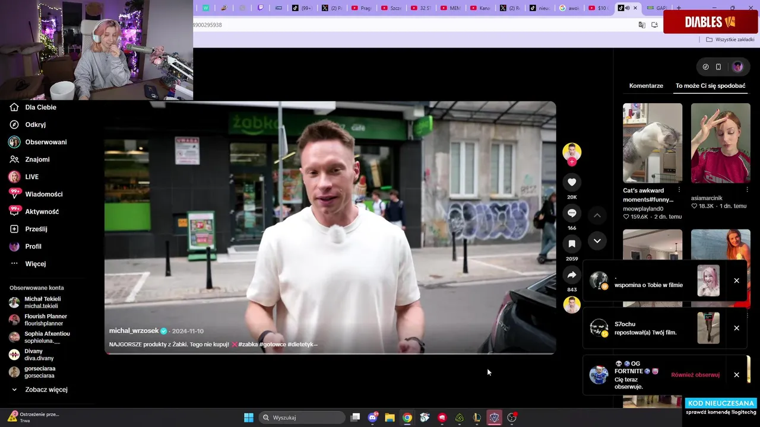Open options for the cat video
Image resolution: width=760 pixels, height=427 pixels.
point(679,190)
